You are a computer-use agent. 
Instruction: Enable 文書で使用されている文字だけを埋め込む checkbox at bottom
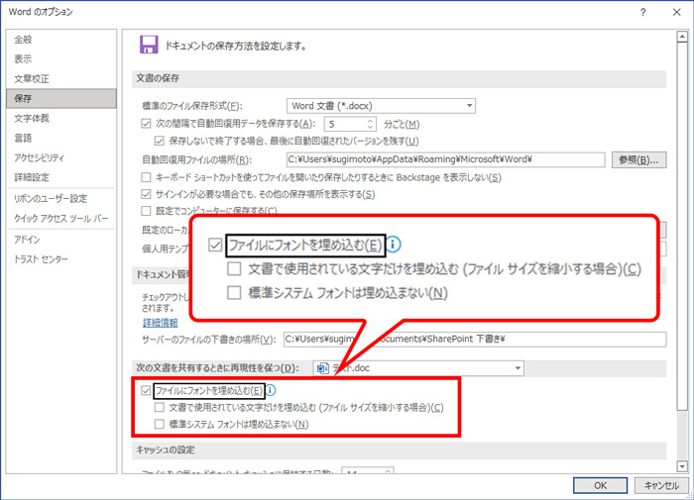point(160,407)
